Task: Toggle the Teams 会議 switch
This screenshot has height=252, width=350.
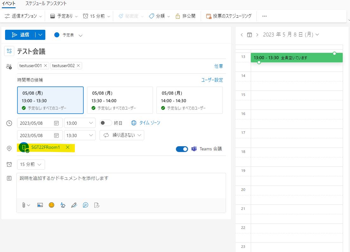Action: click(x=182, y=149)
